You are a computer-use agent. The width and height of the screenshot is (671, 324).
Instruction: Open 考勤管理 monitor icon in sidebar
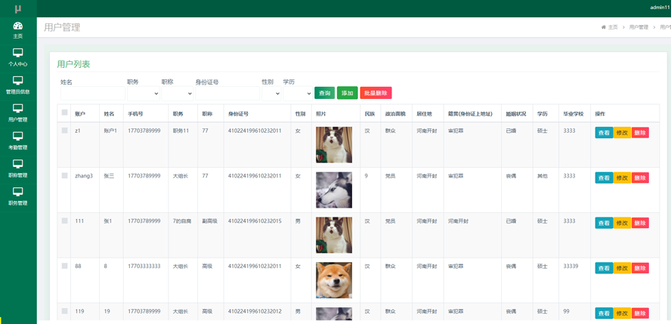point(18,137)
